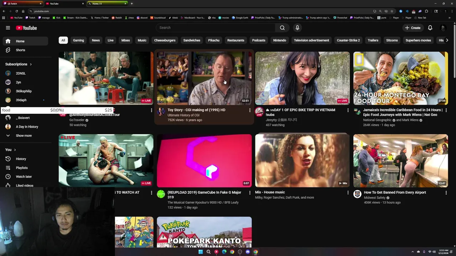Open the notifications bell
This screenshot has height=256, width=456.
pos(430,28)
